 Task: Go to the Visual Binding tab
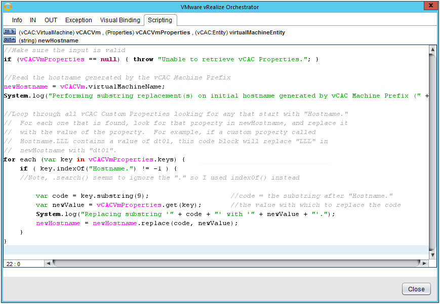click(x=120, y=20)
